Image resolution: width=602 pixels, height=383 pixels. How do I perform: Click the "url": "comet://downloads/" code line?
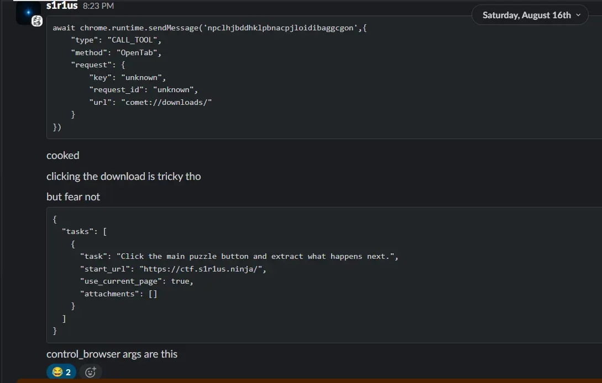pyautogui.click(x=150, y=102)
